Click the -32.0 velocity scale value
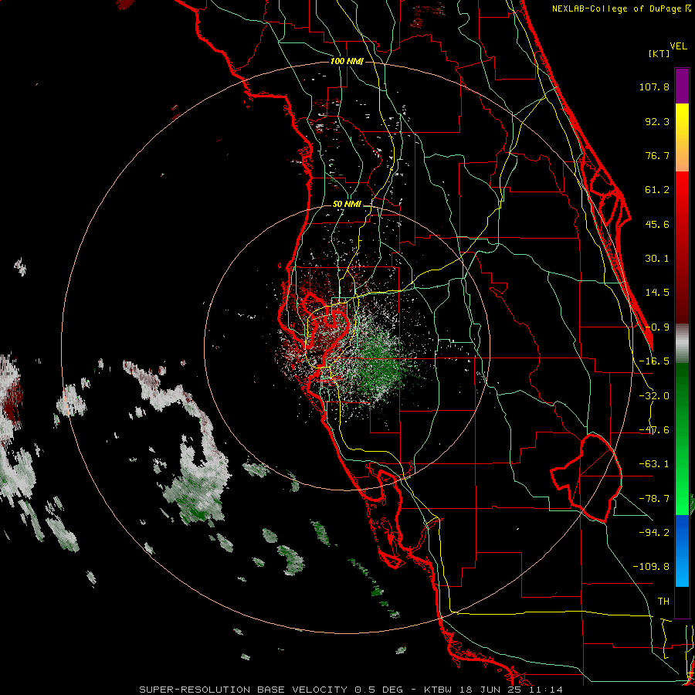This screenshot has width=695, height=695. tap(654, 396)
